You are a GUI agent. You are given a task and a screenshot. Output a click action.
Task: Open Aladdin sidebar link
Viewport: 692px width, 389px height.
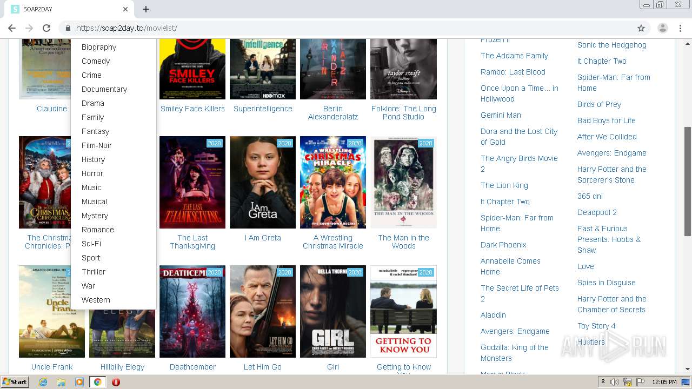[x=493, y=315]
